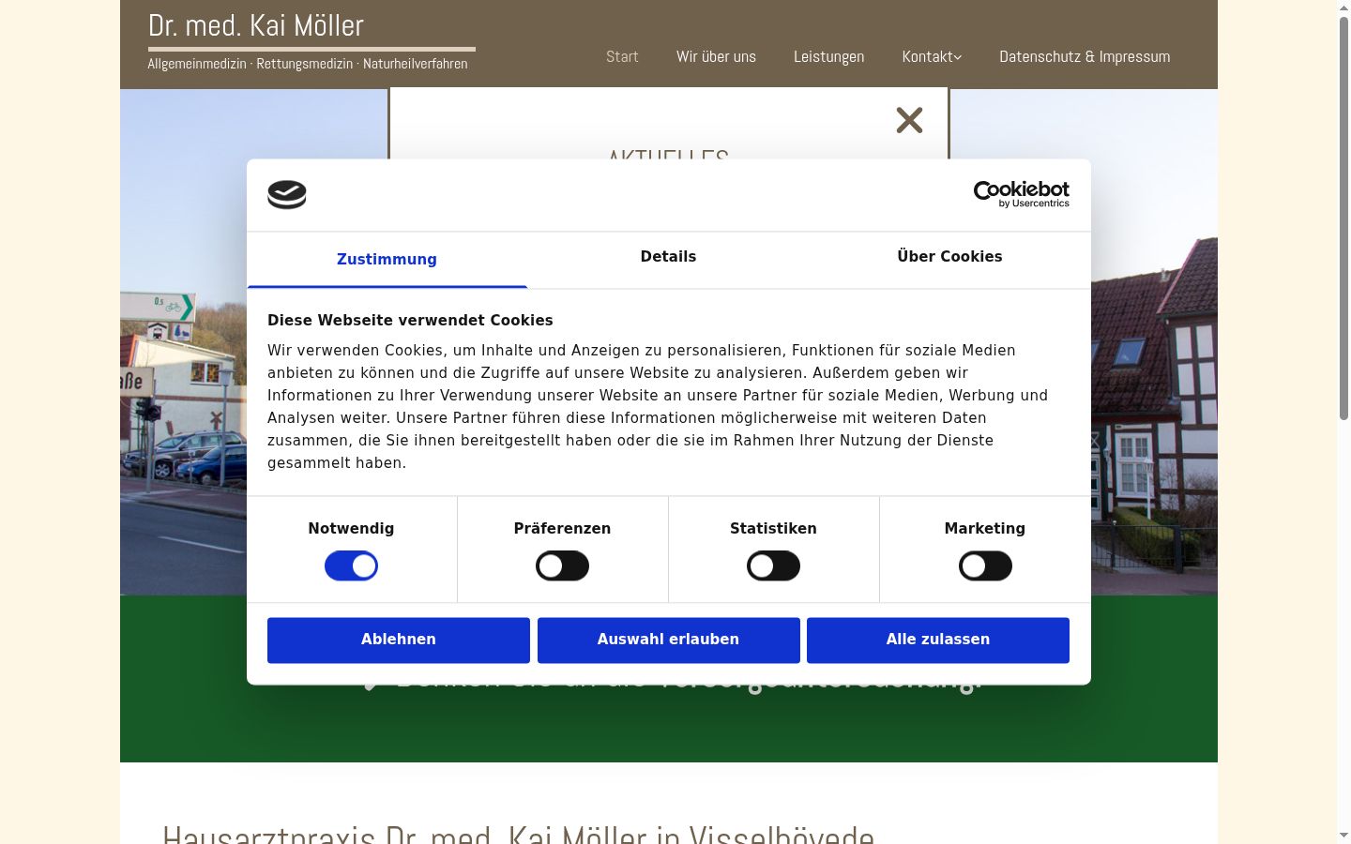The image size is (1351, 844).
Task: Go to the Start menu item
Action: pos(622,56)
